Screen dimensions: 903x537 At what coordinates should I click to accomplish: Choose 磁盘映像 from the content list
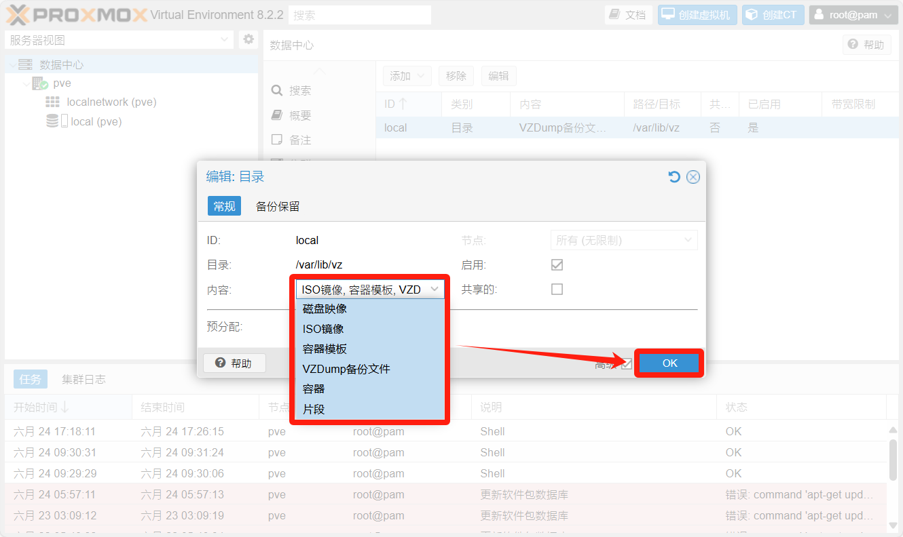coord(325,309)
